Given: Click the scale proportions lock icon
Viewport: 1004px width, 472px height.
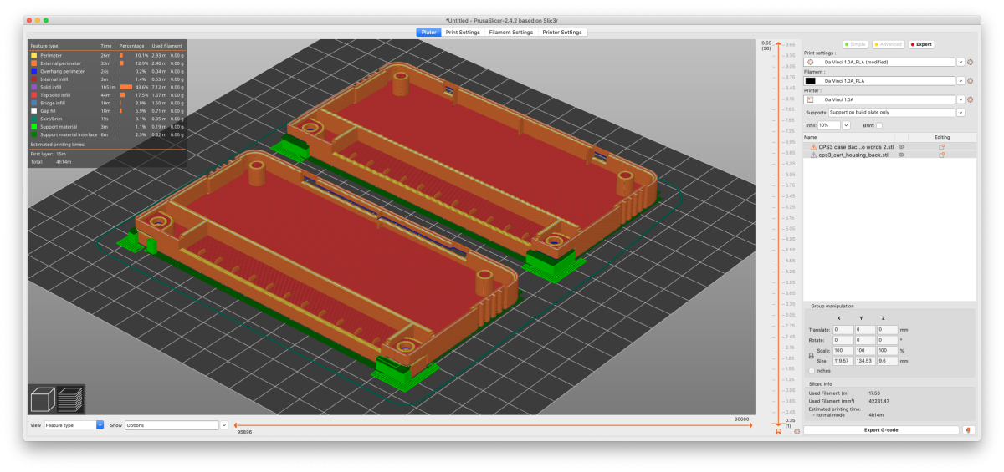Looking at the screenshot, I should [811, 356].
